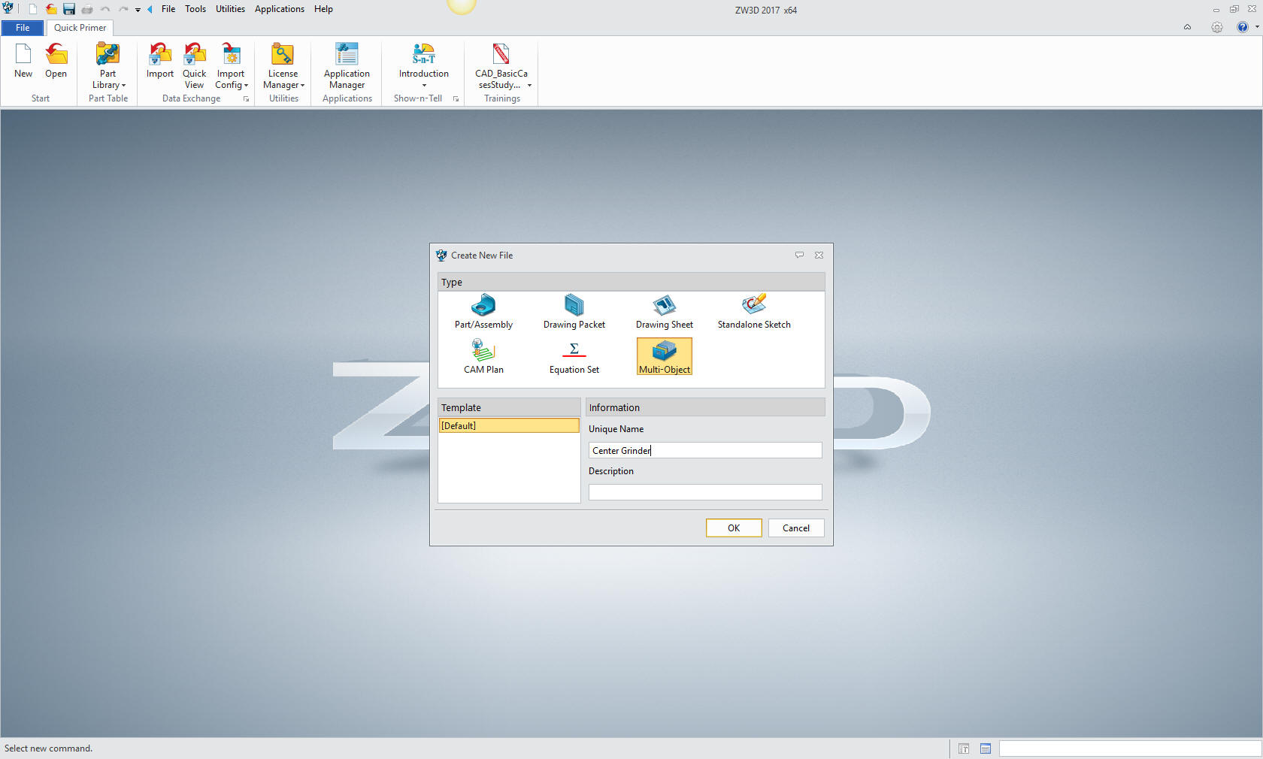Click the settings gear icon at top right
This screenshot has height=759, width=1263.
coord(1216,27)
